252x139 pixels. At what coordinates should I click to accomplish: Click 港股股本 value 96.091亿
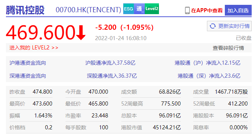pos(237,116)
